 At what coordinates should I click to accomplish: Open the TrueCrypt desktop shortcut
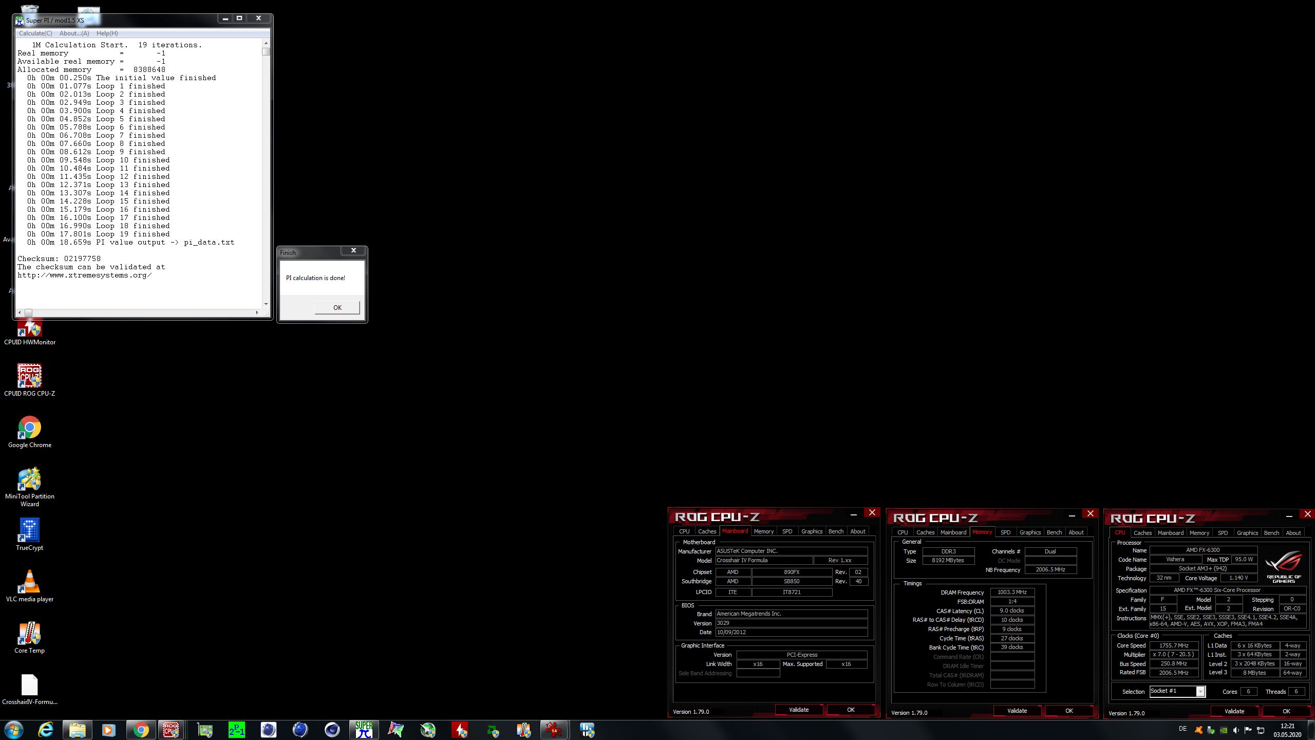[x=30, y=534]
